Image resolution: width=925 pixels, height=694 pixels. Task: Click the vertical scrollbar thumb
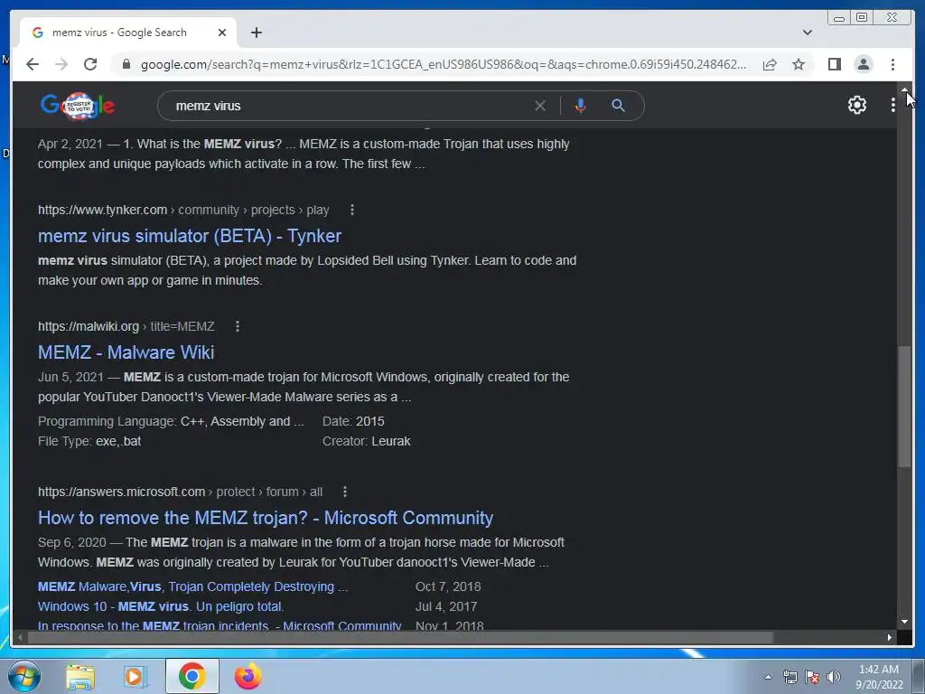[x=904, y=408]
